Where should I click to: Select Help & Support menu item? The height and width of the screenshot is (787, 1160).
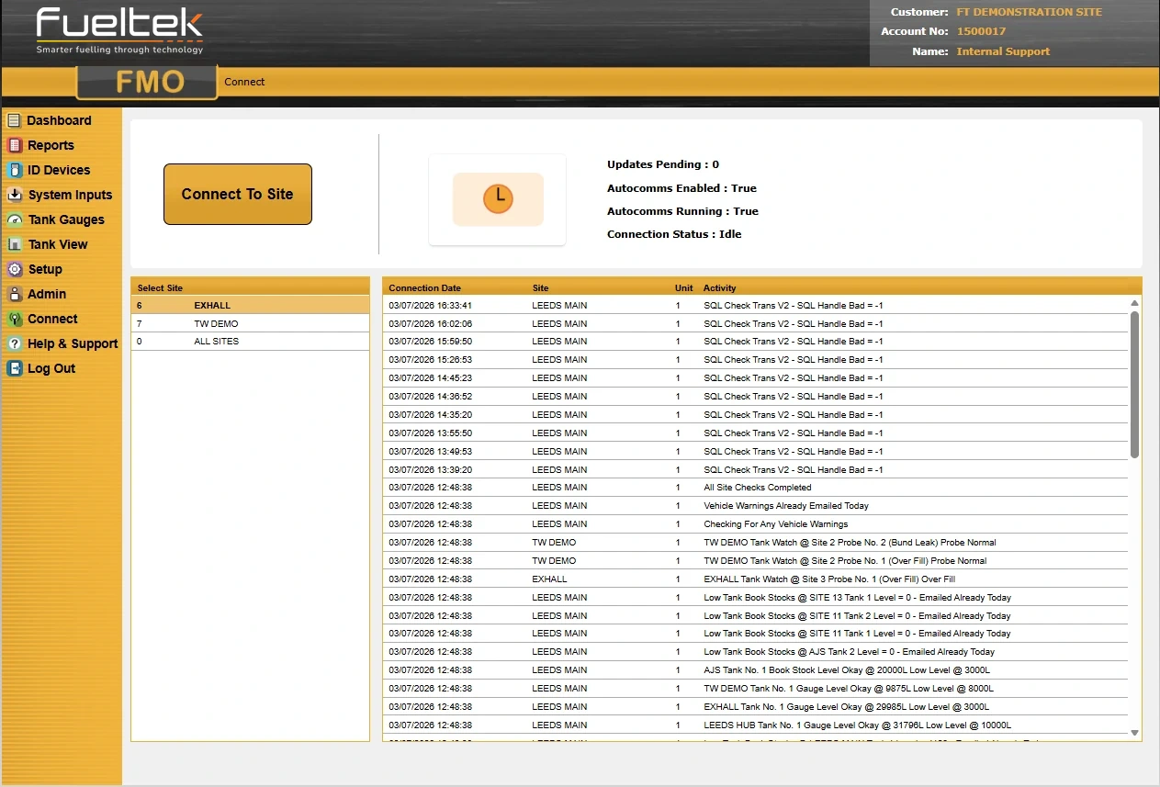click(x=73, y=343)
